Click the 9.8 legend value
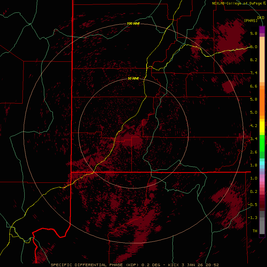267x267 pixels. 254,33
